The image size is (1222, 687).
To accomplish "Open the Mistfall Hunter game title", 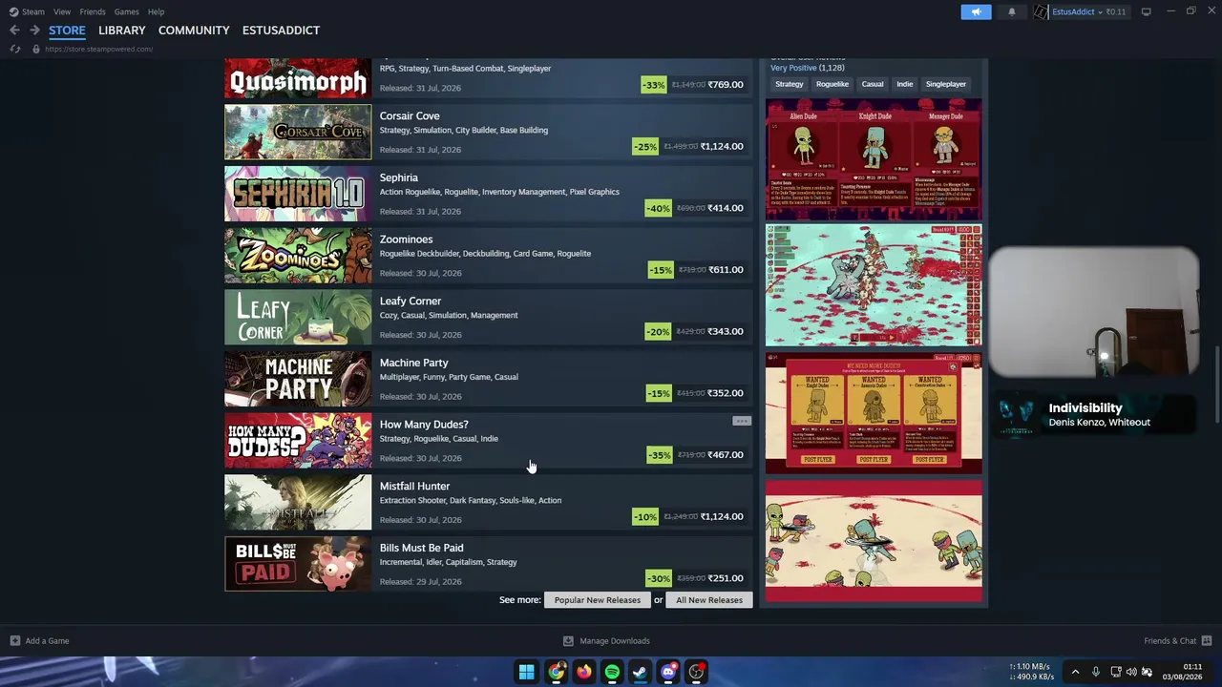I will point(414,487).
